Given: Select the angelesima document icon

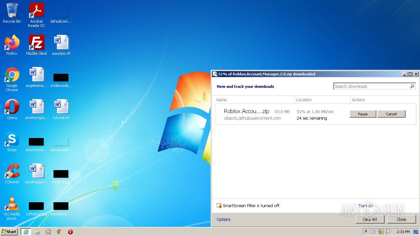Looking at the screenshot, I should click(x=36, y=77).
